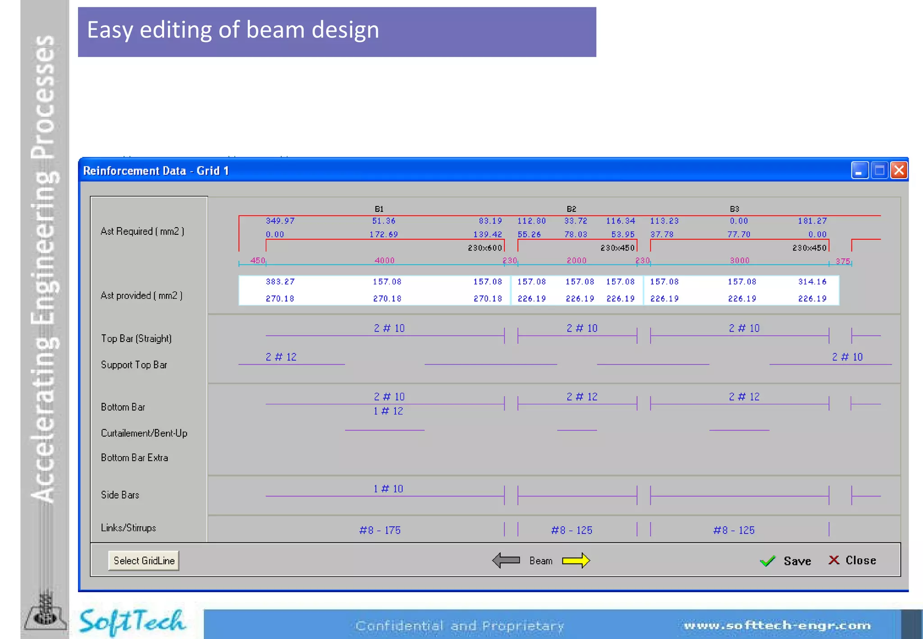Click section size 230x600
The width and height of the screenshot is (923, 639).
485,248
